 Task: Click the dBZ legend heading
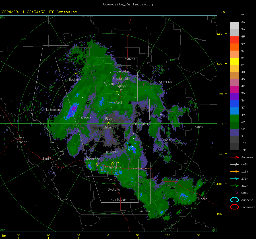(x=241, y=15)
